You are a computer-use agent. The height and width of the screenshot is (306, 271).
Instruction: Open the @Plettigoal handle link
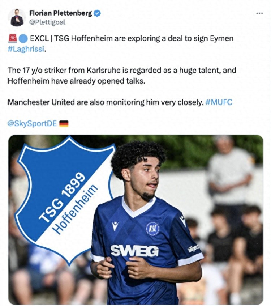[x=47, y=22]
